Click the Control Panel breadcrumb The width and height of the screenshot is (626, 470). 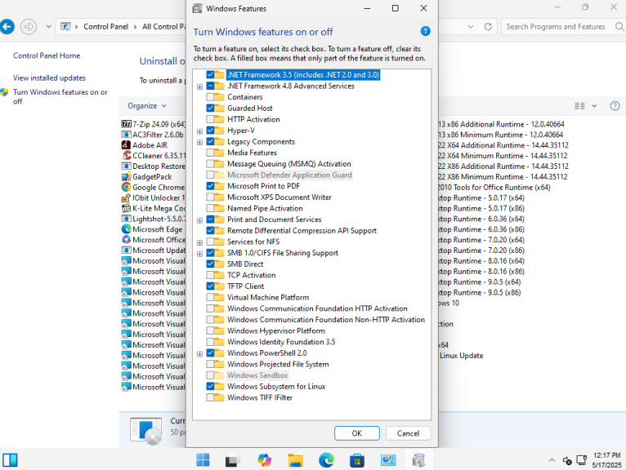coord(105,27)
